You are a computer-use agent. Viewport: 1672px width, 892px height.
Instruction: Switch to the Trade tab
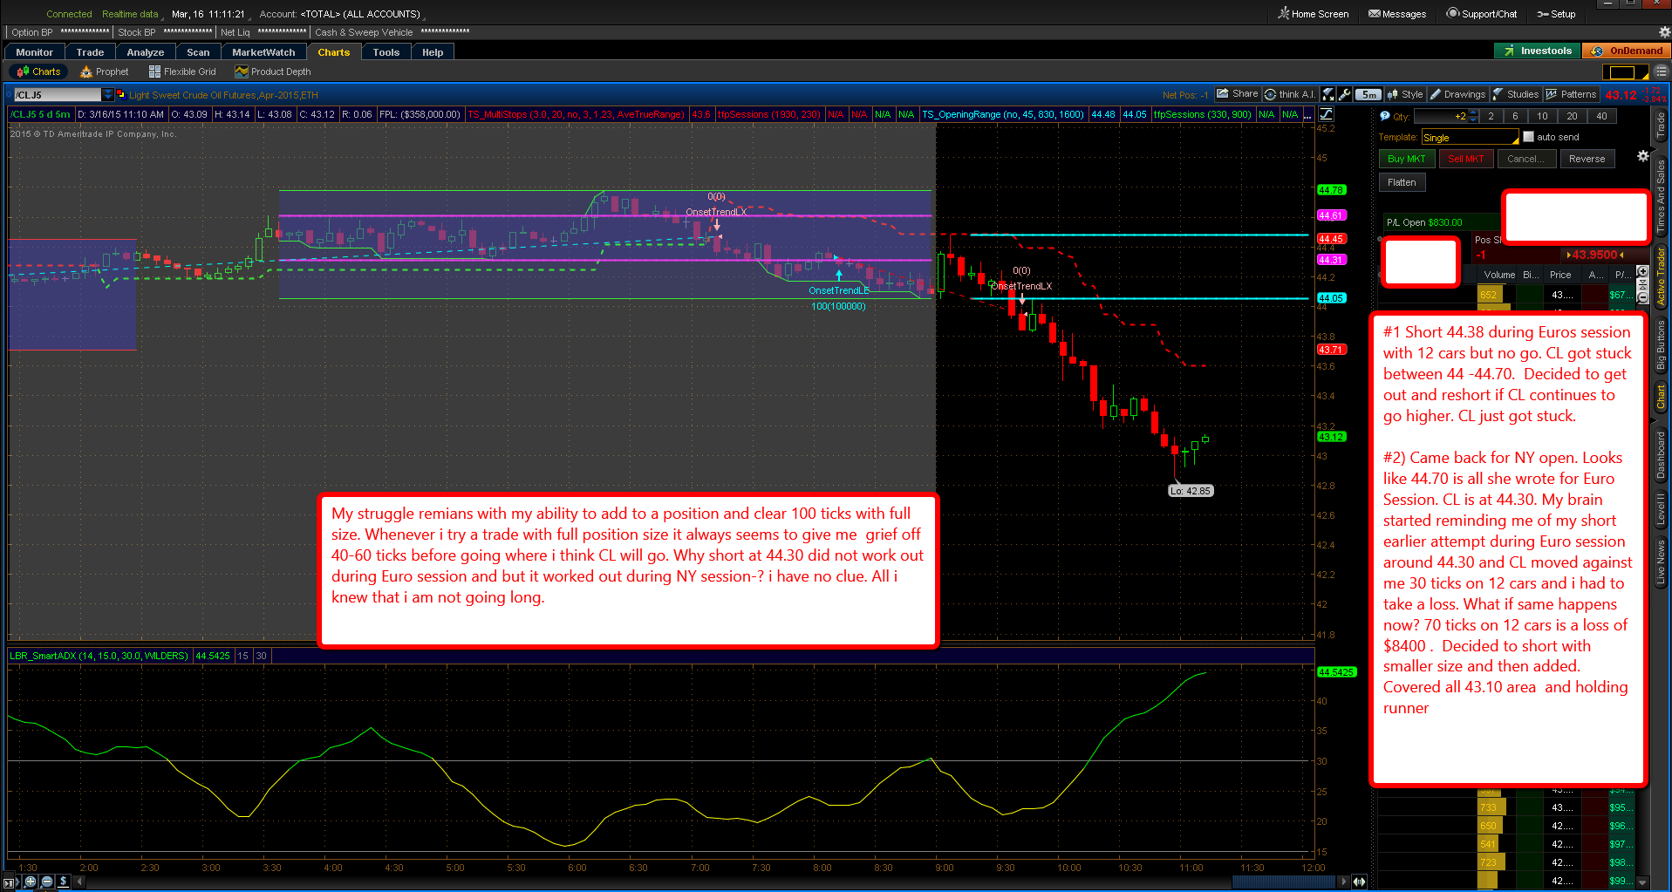click(90, 52)
